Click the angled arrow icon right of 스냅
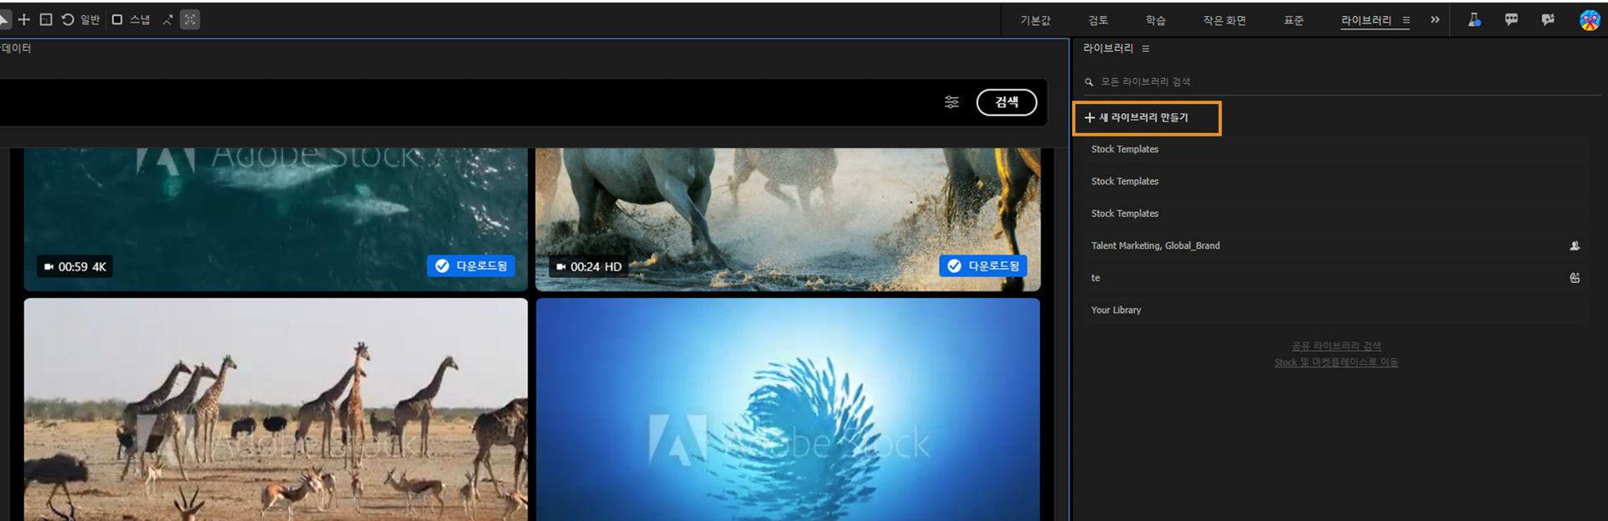1608x521 pixels. point(167,19)
